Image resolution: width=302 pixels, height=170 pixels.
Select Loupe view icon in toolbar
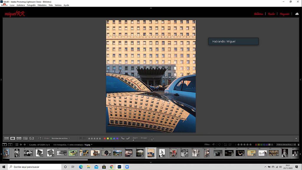point(13,138)
